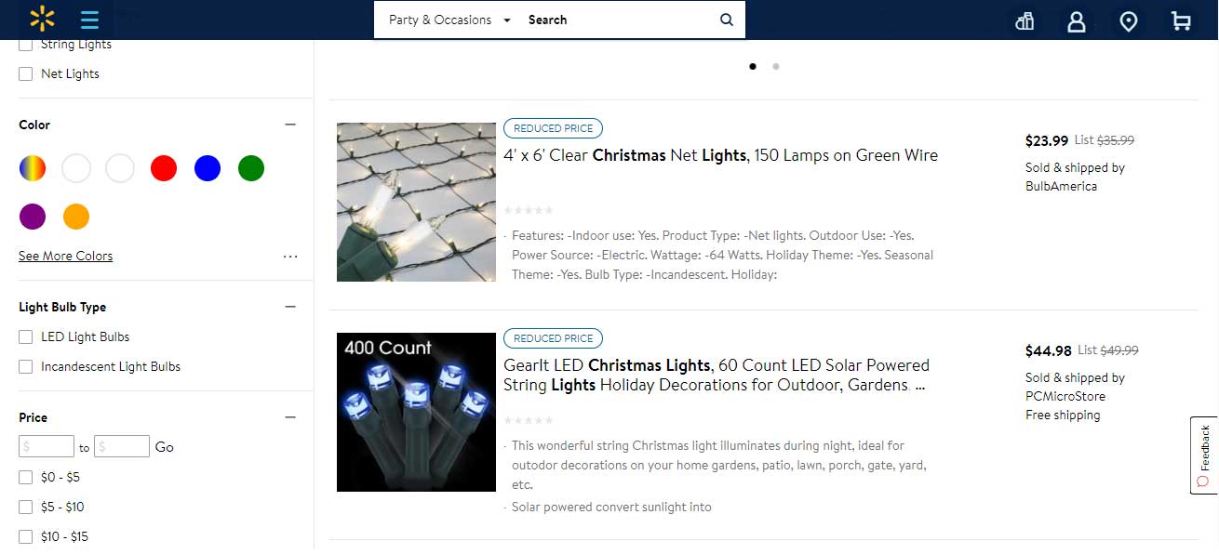The image size is (1219, 554).
Task: Collapse the Light Bulb Type section
Action: 290,307
